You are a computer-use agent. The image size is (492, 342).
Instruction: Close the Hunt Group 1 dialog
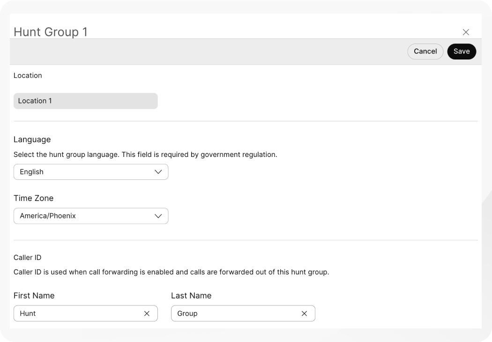[466, 32]
